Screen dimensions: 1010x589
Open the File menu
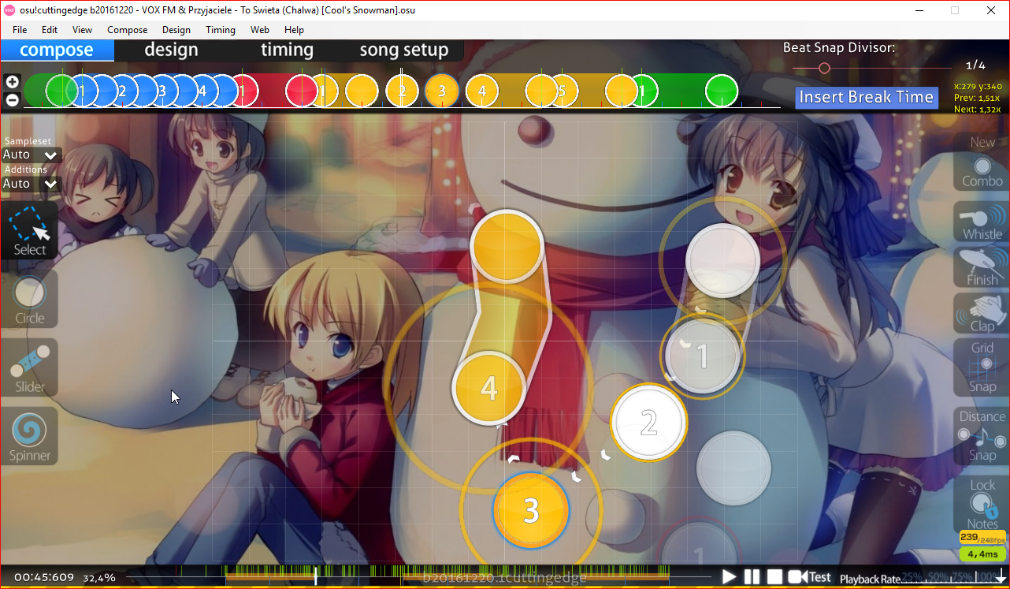tap(20, 30)
